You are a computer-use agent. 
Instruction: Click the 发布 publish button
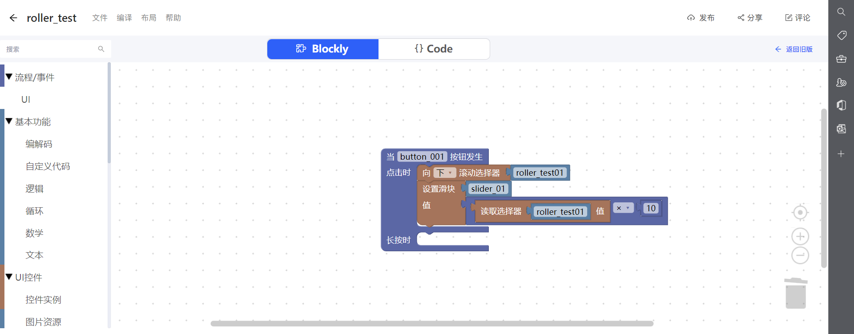click(x=701, y=18)
